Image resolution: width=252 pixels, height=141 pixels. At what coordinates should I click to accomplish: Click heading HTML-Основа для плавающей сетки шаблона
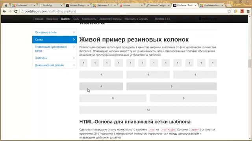coord(135,122)
